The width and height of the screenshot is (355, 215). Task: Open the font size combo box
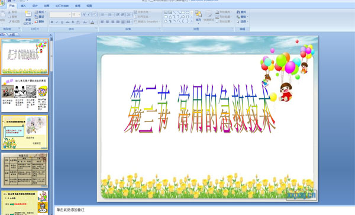pyautogui.click(x=76, y=15)
